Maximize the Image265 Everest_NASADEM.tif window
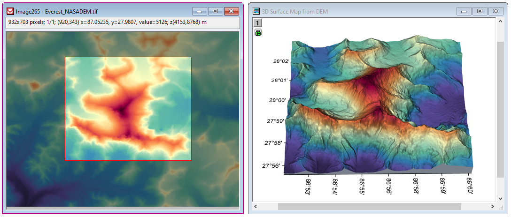This screenshot has height=217, width=511. pyautogui.click(x=215, y=11)
